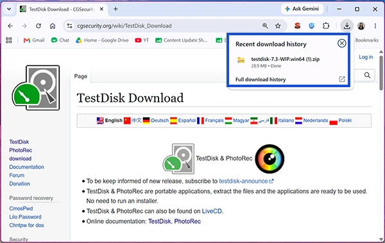385x243 pixels.
Task: Open Full download history
Action: point(261,80)
